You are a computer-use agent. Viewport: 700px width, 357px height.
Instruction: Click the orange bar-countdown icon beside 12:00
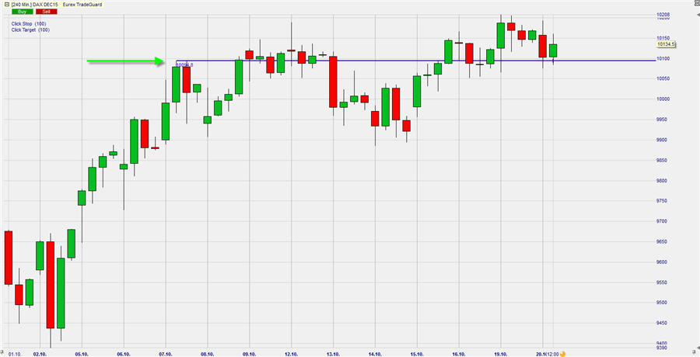coord(562,354)
